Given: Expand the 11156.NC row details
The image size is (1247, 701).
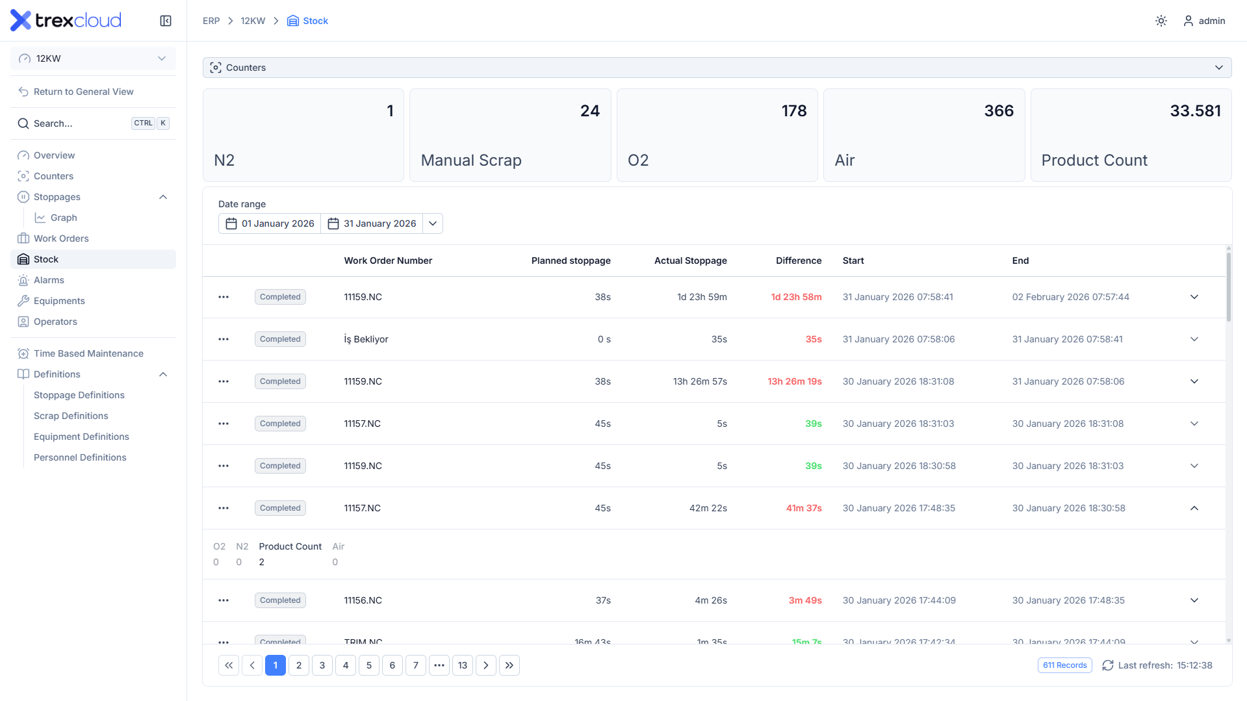Looking at the screenshot, I should coord(1194,600).
